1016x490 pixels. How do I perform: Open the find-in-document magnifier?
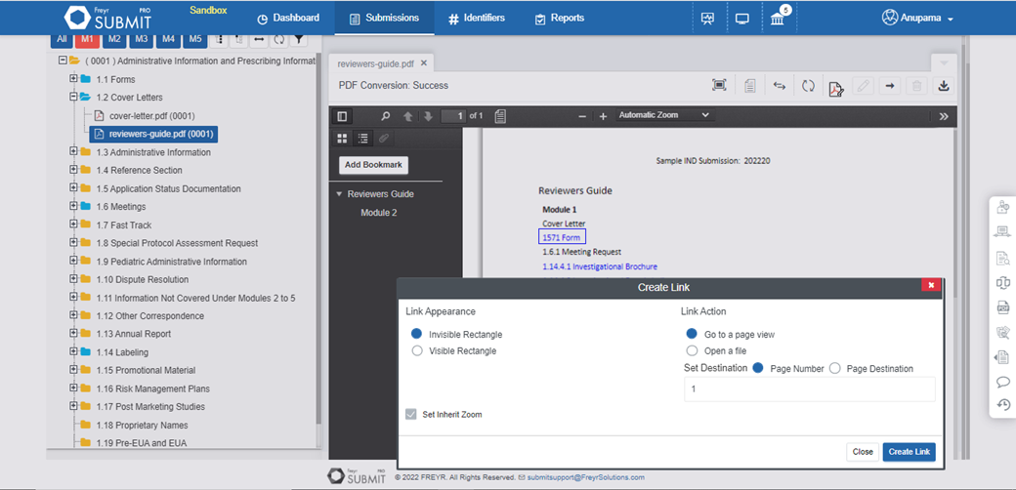386,116
